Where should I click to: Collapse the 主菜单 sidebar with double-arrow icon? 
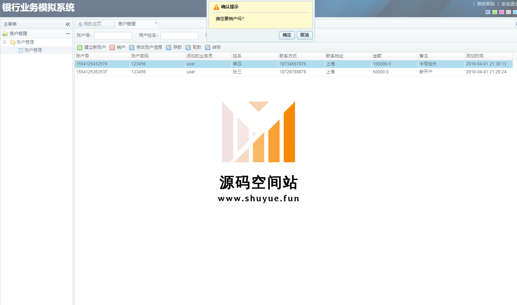(x=68, y=24)
